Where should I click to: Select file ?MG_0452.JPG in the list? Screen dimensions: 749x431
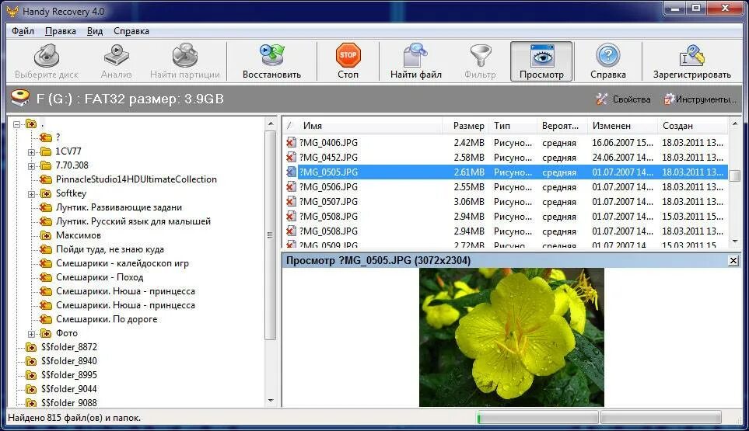329,158
